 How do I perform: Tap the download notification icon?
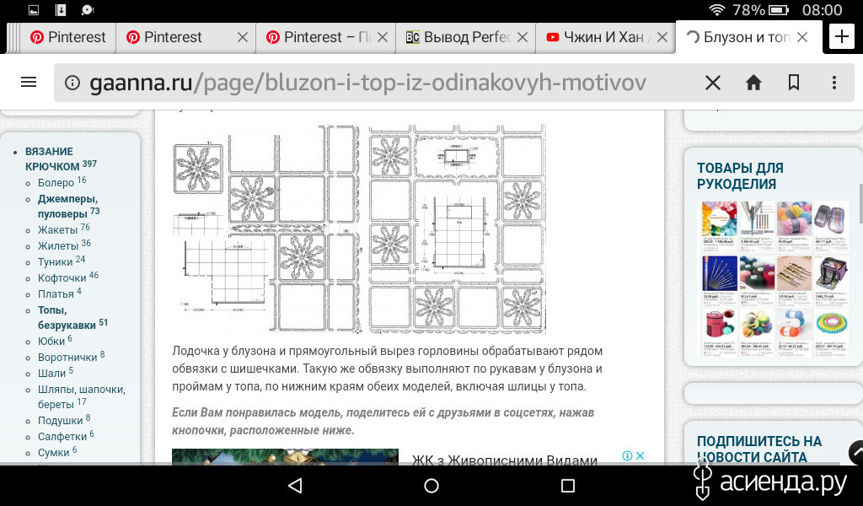pos(61,10)
